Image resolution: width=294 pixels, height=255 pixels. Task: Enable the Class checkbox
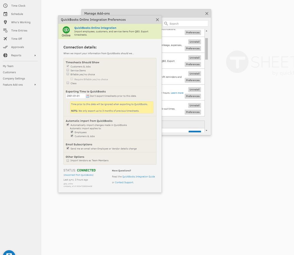click(x=68, y=83)
